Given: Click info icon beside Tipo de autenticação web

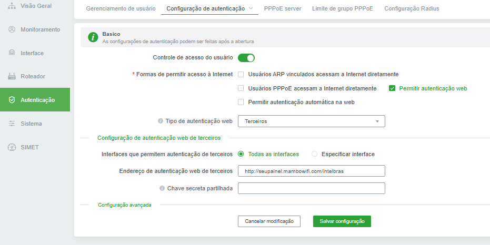Looking at the screenshot, I should click(x=161, y=121).
